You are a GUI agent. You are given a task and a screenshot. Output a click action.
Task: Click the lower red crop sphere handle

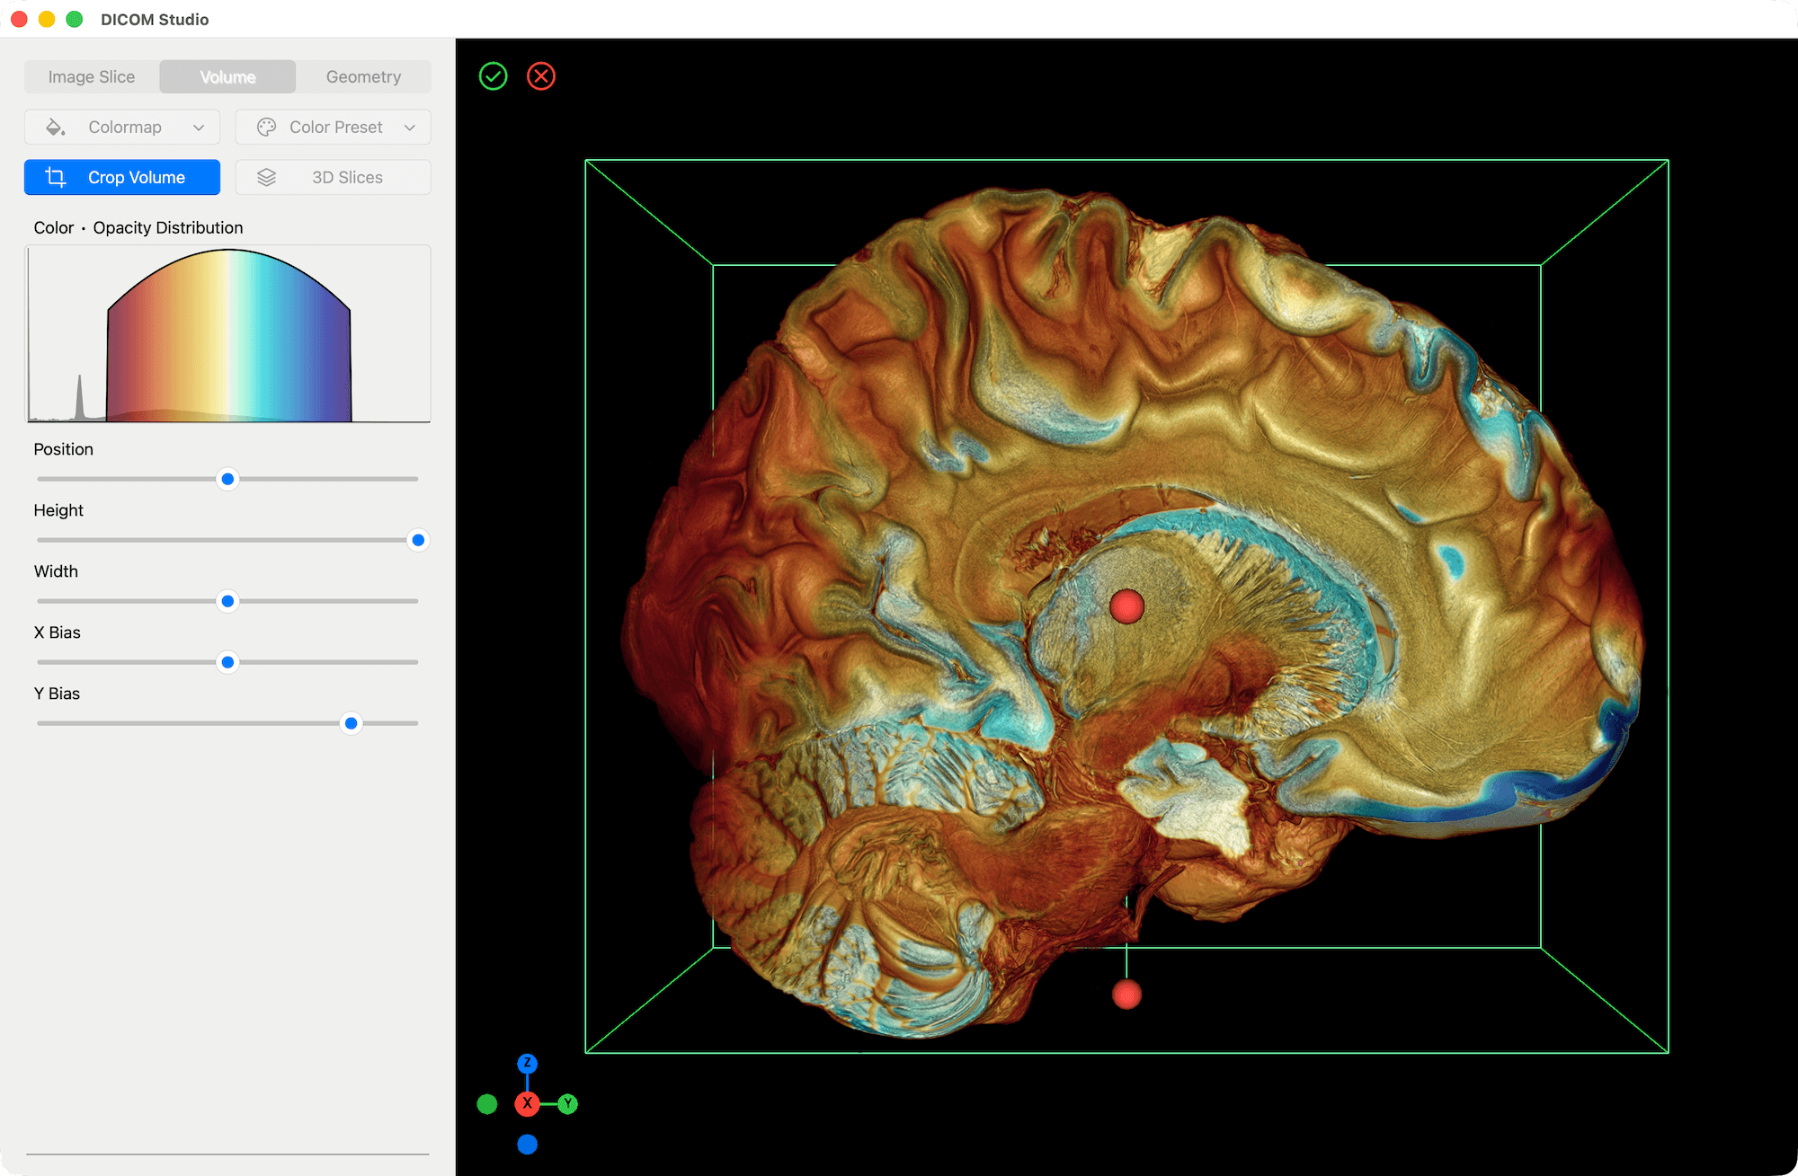1127,994
